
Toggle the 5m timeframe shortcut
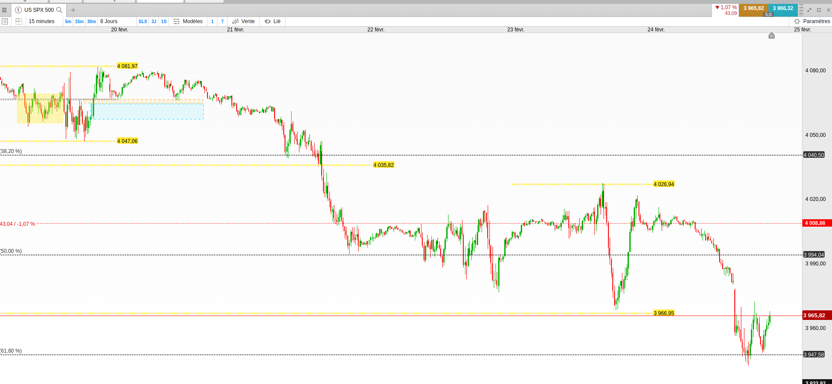(68, 21)
